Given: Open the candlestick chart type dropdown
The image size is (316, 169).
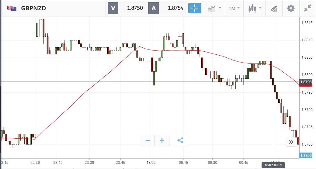Looking at the screenshot, I should tap(255, 8).
